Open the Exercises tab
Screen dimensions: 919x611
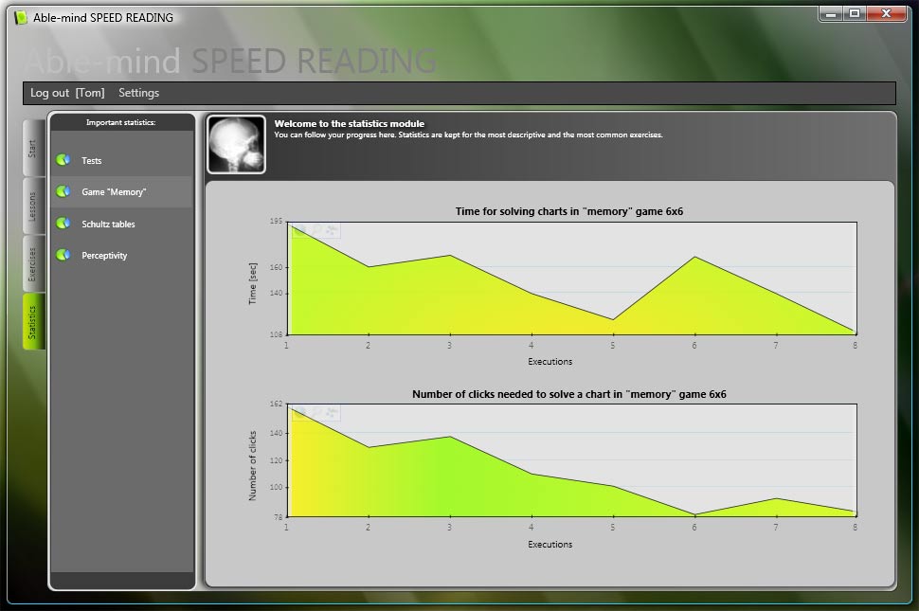click(x=33, y=264)
